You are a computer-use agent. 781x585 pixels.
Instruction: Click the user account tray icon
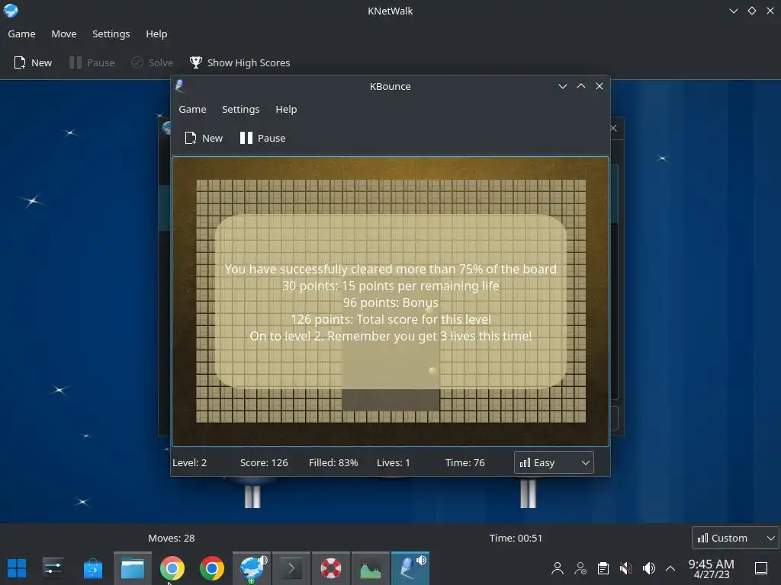[x=558, y=568]
